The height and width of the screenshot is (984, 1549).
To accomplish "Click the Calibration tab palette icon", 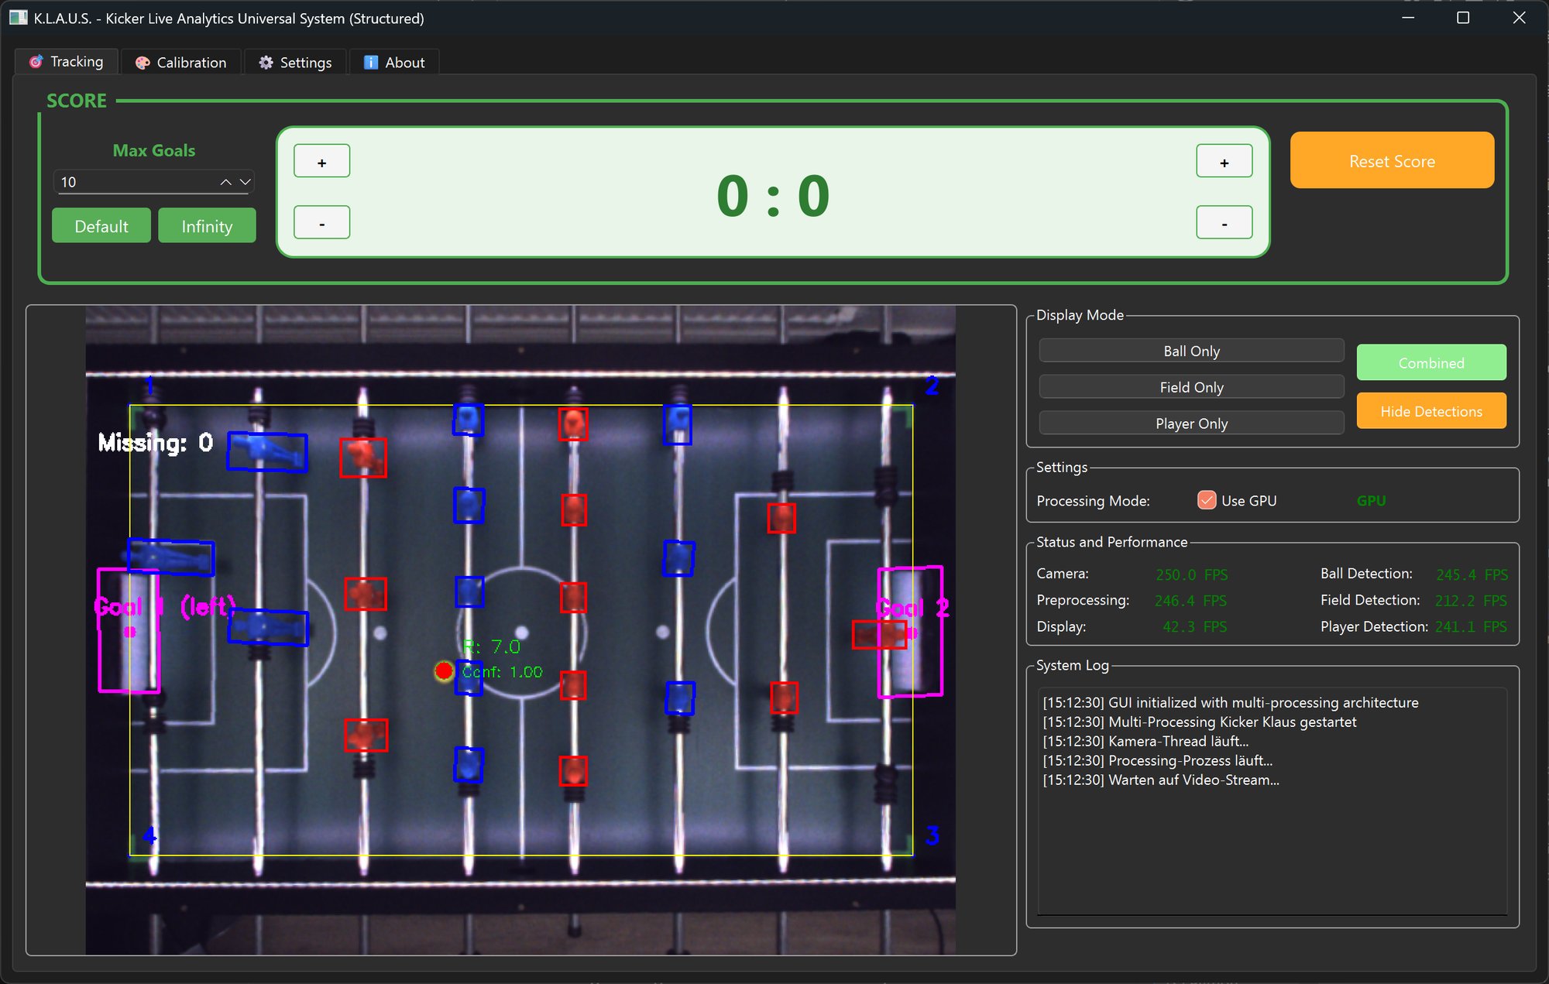I will click(x=143, y=63).
